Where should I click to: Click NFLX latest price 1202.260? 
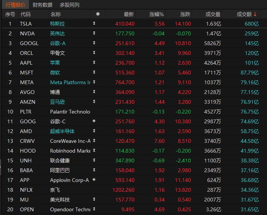tap(124, 190)
